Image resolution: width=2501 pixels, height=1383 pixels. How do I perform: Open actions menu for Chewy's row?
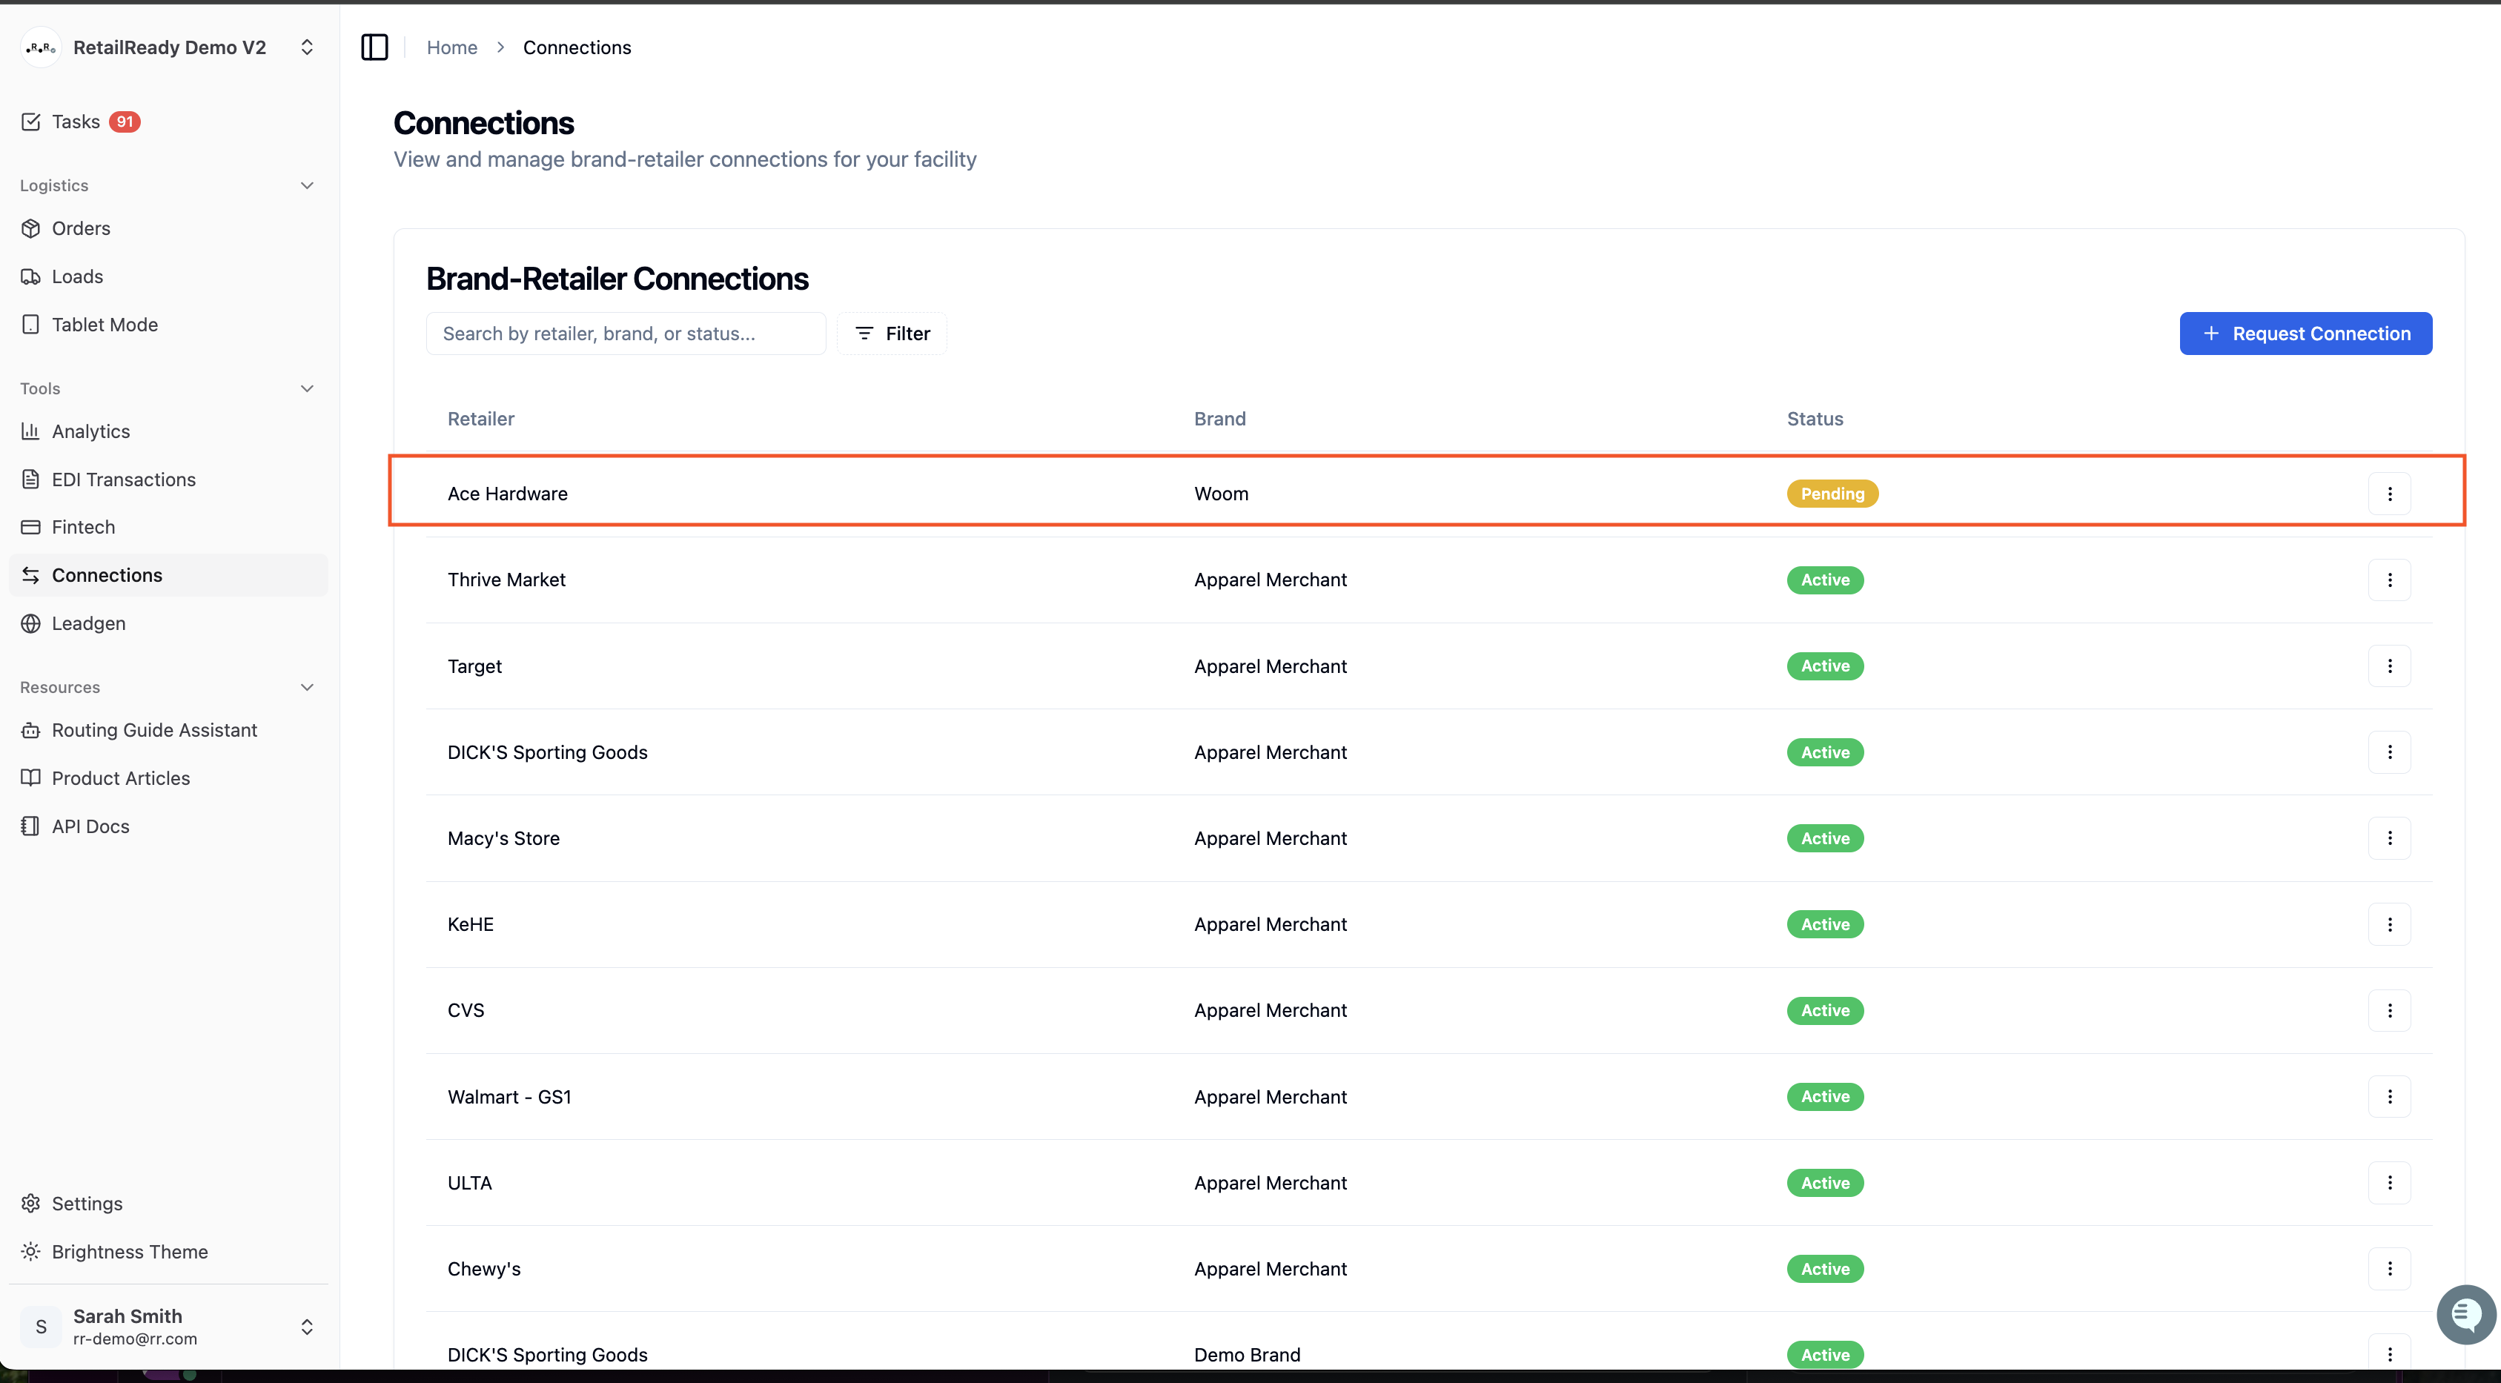click(2389, 1268)
